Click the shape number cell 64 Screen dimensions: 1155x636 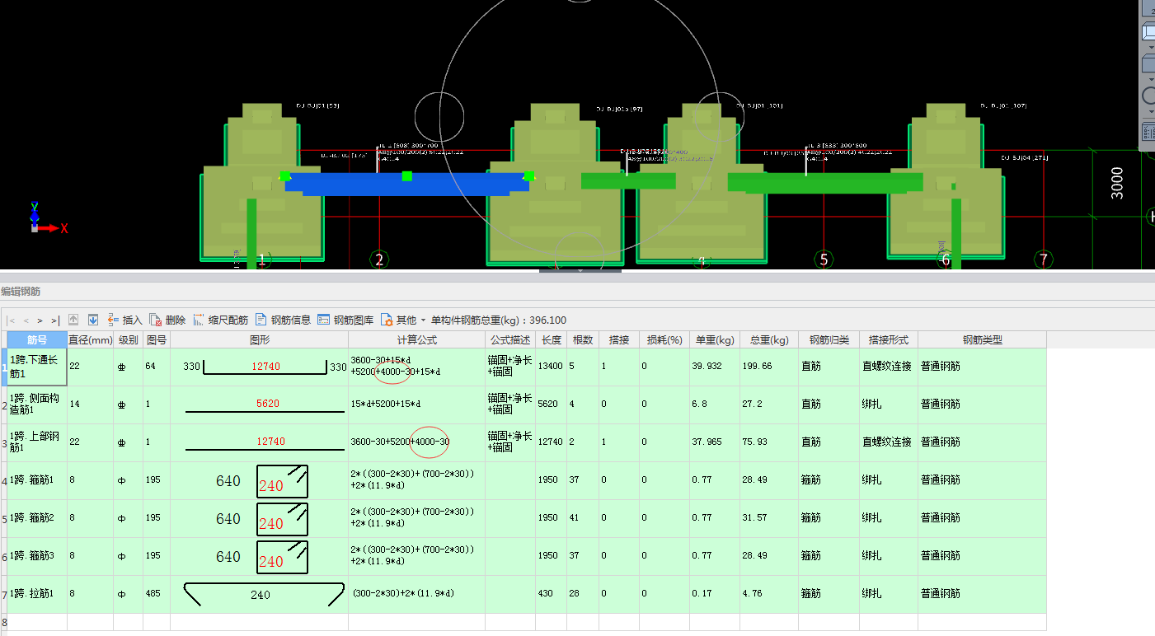157,367
